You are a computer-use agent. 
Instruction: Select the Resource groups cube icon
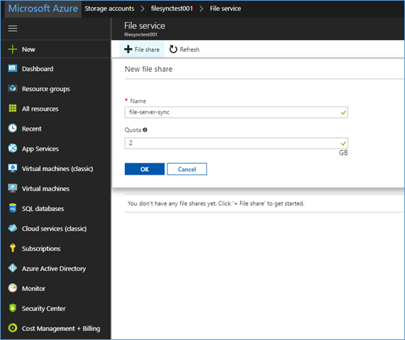tap(12, 89)
